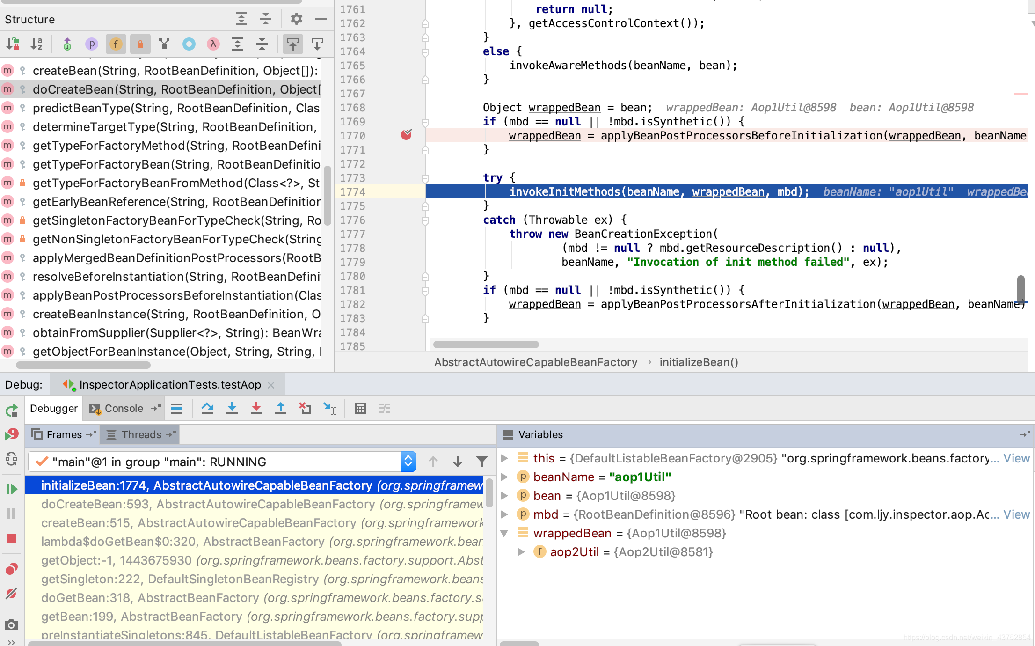
Task: Toggle the breakpoint at line 1770
Action: pos(406,135)
